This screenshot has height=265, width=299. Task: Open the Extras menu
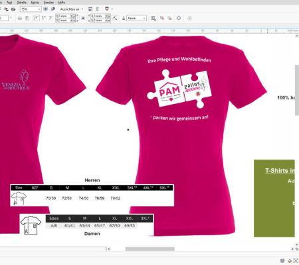(x=35, y=3)
